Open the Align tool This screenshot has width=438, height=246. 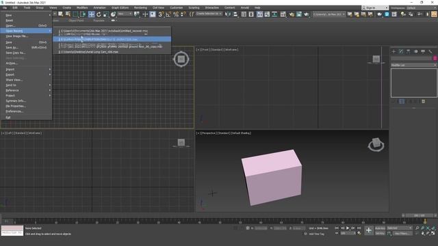tap(235, 14)
